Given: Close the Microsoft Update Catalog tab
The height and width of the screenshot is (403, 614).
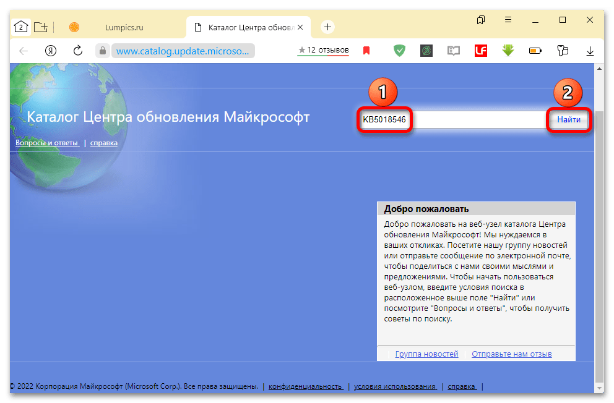Looking at the screenshot, I should (301, 27).
